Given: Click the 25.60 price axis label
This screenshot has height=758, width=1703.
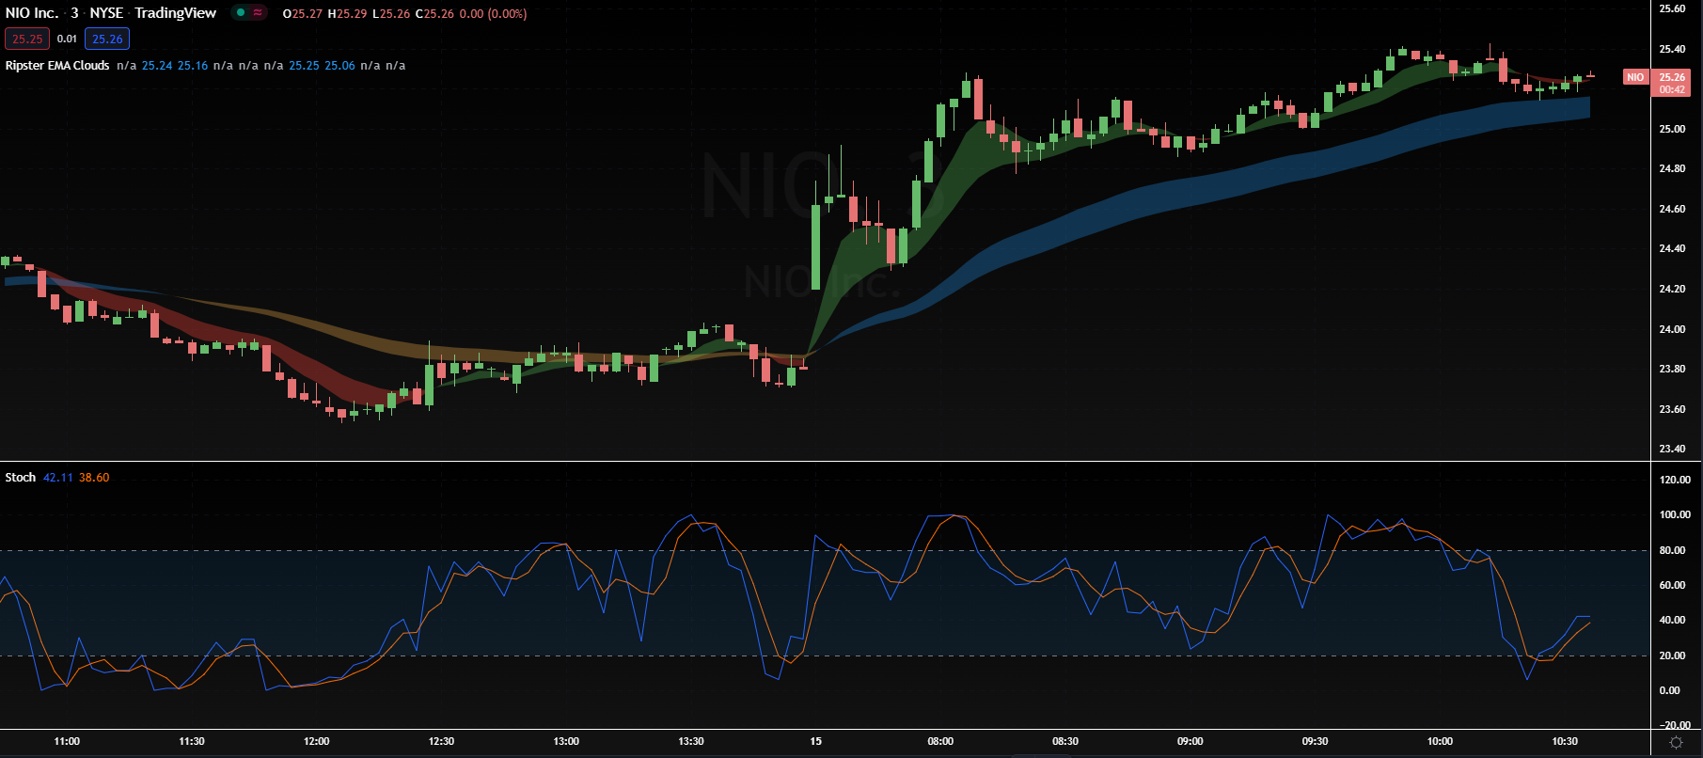Looking at the screenshot, I should coord(1672,8).
